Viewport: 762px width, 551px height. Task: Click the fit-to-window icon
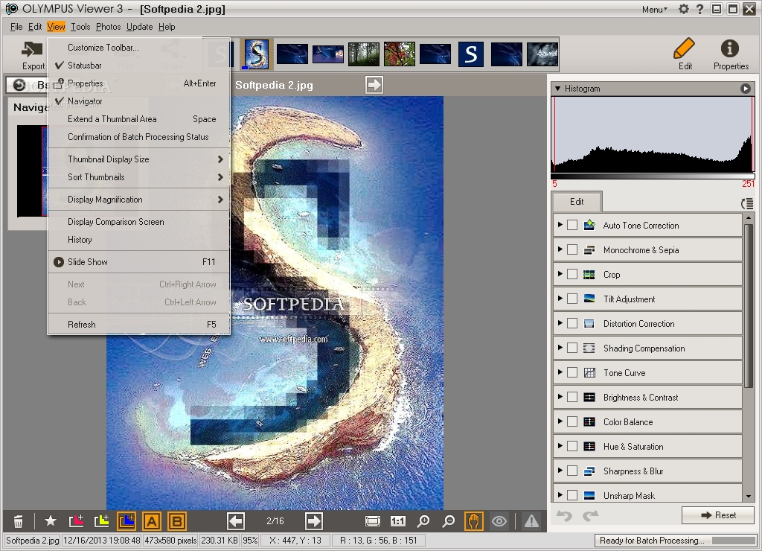373,521
